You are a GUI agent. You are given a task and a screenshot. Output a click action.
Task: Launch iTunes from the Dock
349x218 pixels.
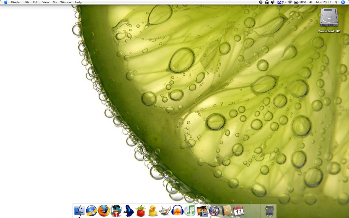pos(190,211)
